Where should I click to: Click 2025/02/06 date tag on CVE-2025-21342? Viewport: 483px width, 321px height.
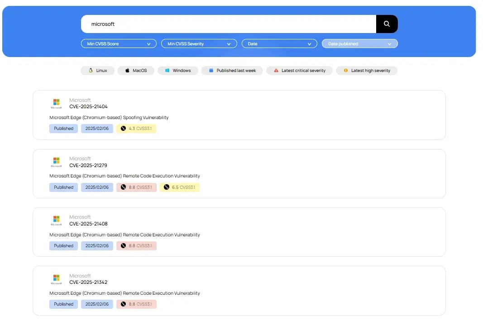point(97,304)
